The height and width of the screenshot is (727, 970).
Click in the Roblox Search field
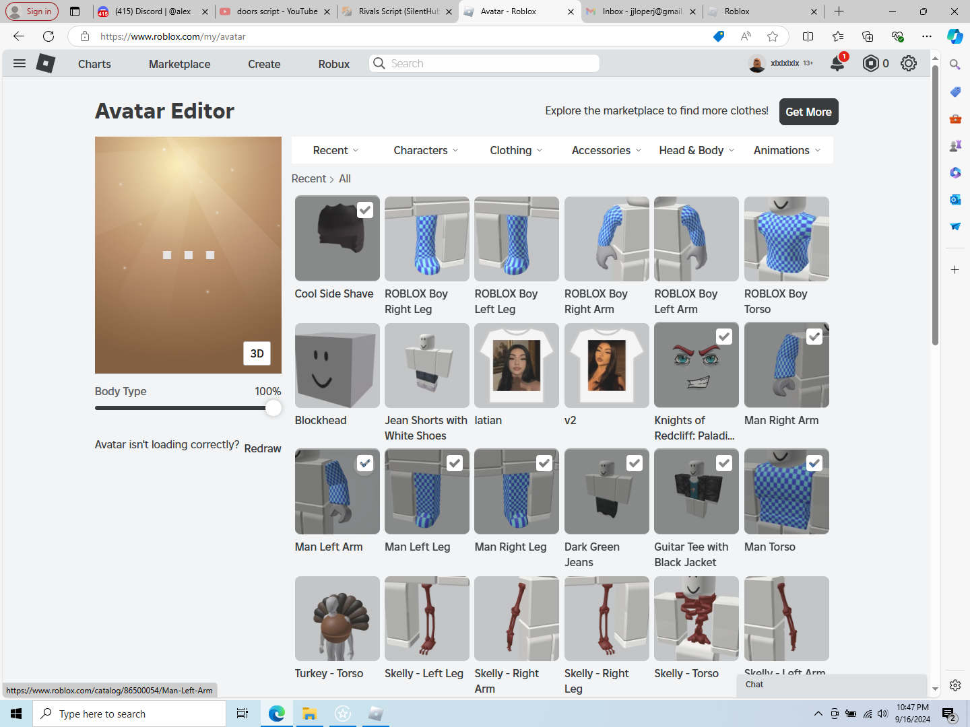tap(484, 63)
